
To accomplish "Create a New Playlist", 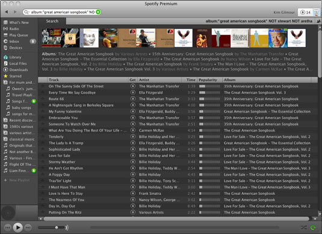I will pyautogui.click(x=17, y=180).
